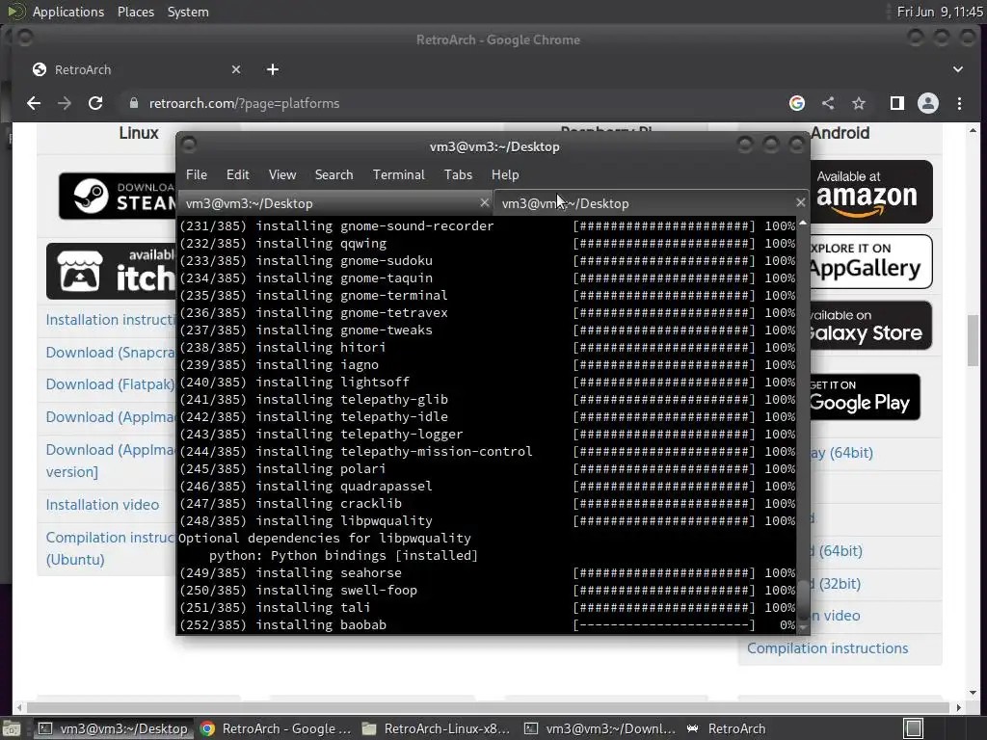Open Android Compilation instructions link
The image size is (987, 740).
click(x=827, y=648)
